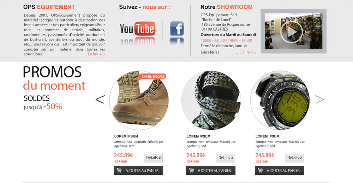Open the Facebook page icon
This screenshot has width=353, height=183.
(x=177, y=29)
